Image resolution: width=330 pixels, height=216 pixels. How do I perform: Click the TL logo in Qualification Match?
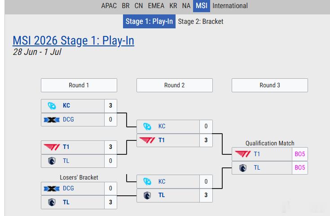pyautogui.click(x=242, y=168)
